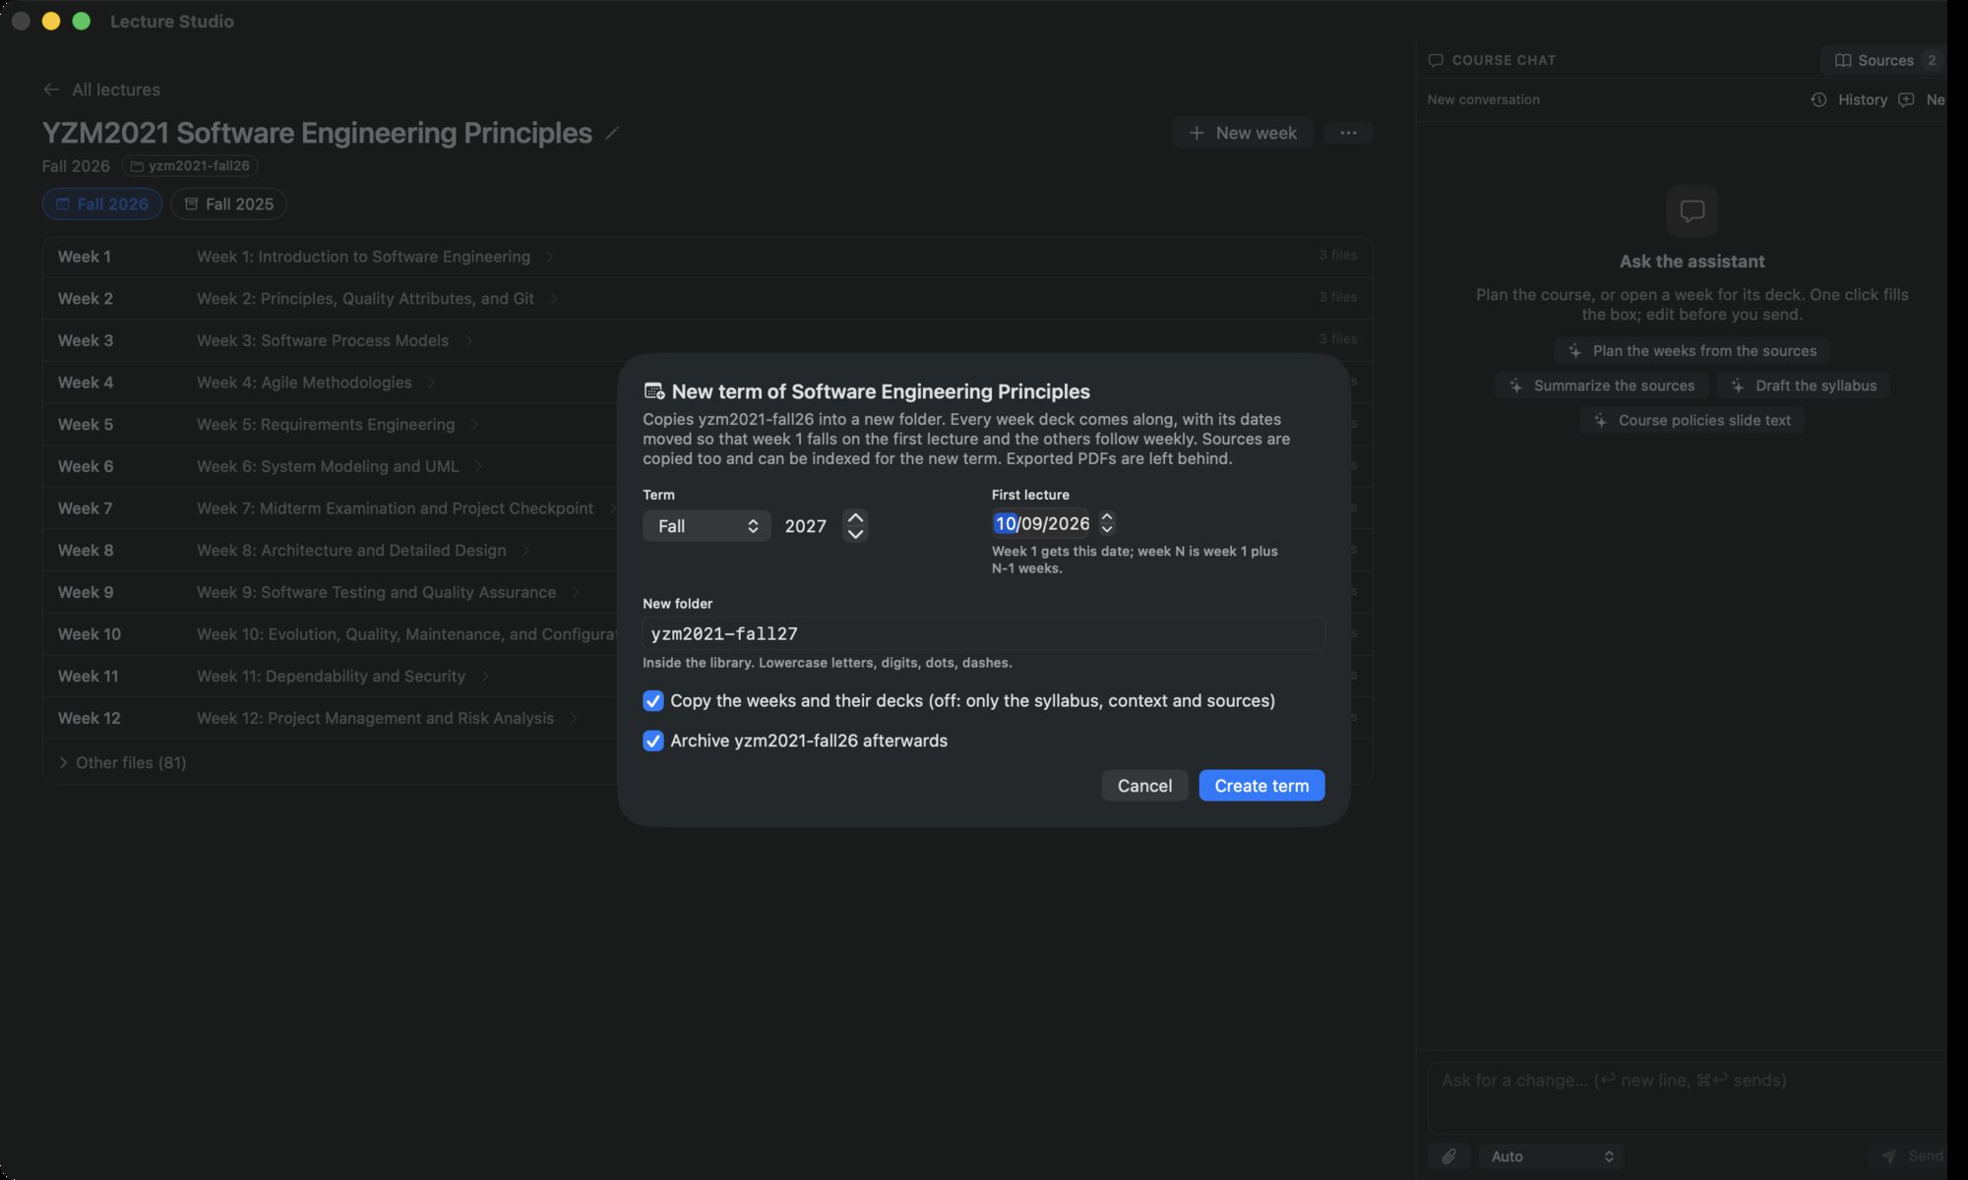Click the sources count badge showing 2
This screenshot has width=1968, height=1180.
click(x=1932, y=60)
